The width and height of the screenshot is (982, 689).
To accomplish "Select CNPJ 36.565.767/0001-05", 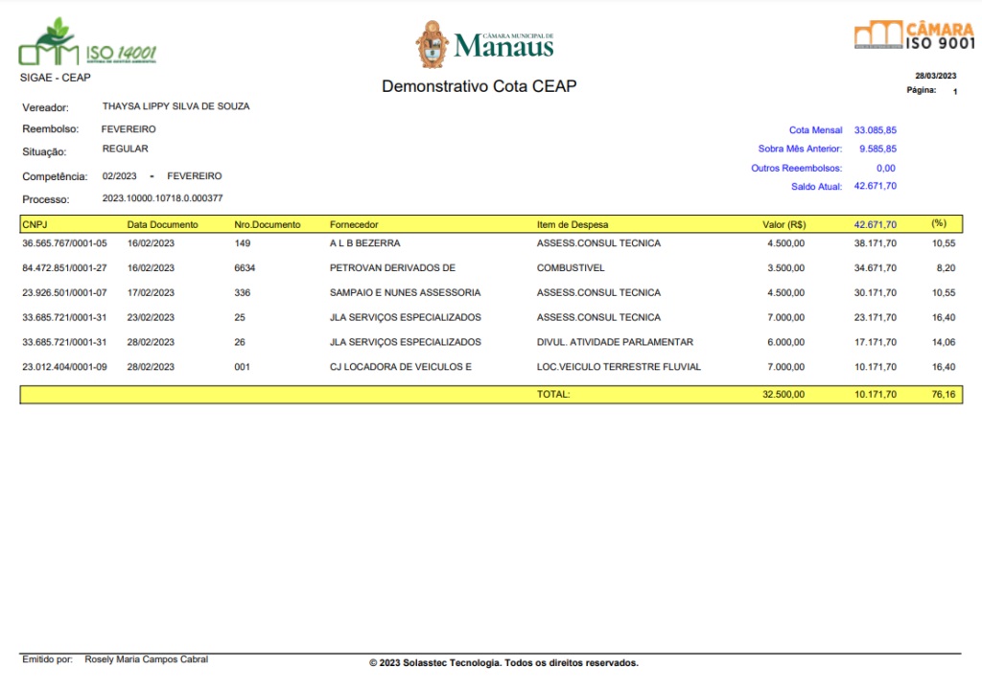I will click(64, 243).
